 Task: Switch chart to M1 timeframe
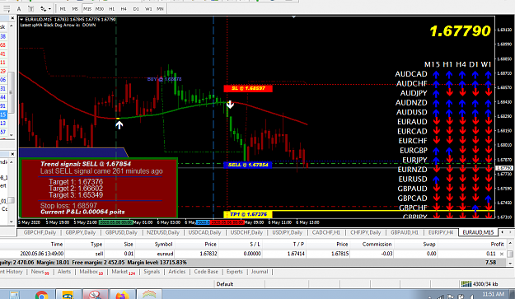tap(63, 9)
